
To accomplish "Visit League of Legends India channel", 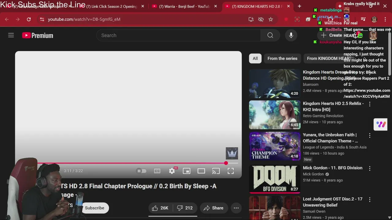I will pos(335,147).
